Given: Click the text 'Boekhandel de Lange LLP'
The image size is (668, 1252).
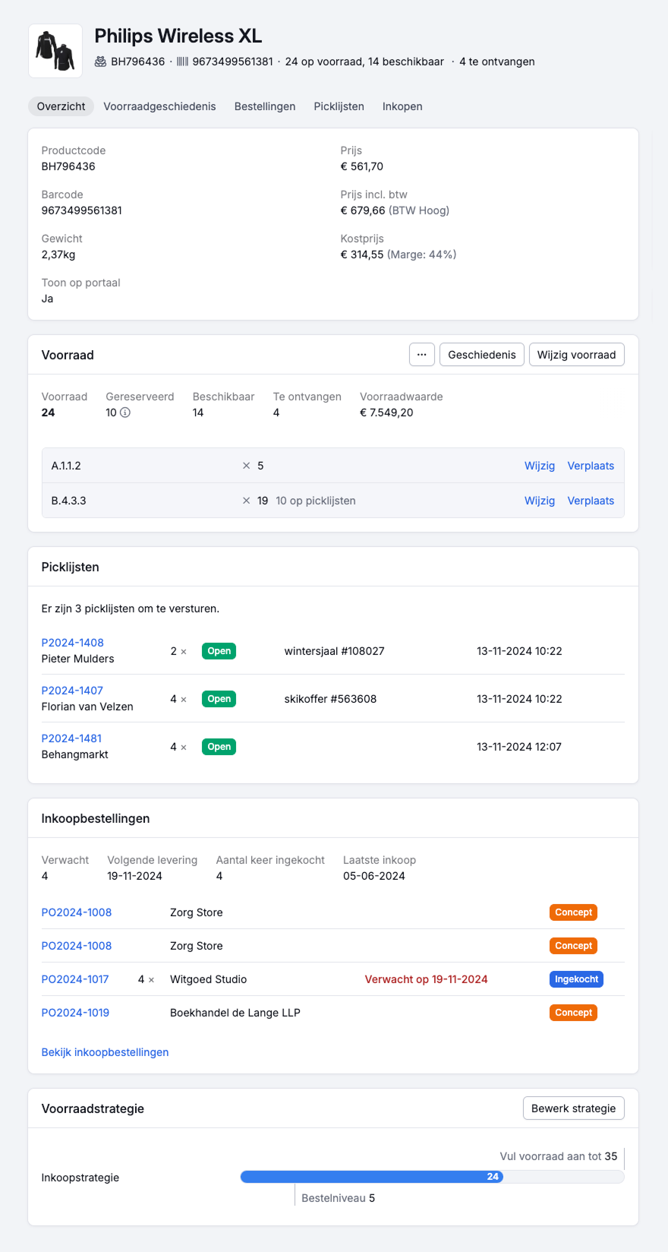Looking at the screenshot, I should [235, 1013].
